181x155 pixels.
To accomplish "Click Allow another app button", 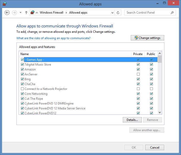I will coord(147,130).
